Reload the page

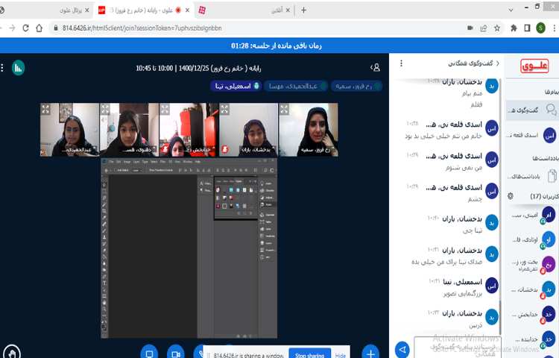tap(25, 28)
